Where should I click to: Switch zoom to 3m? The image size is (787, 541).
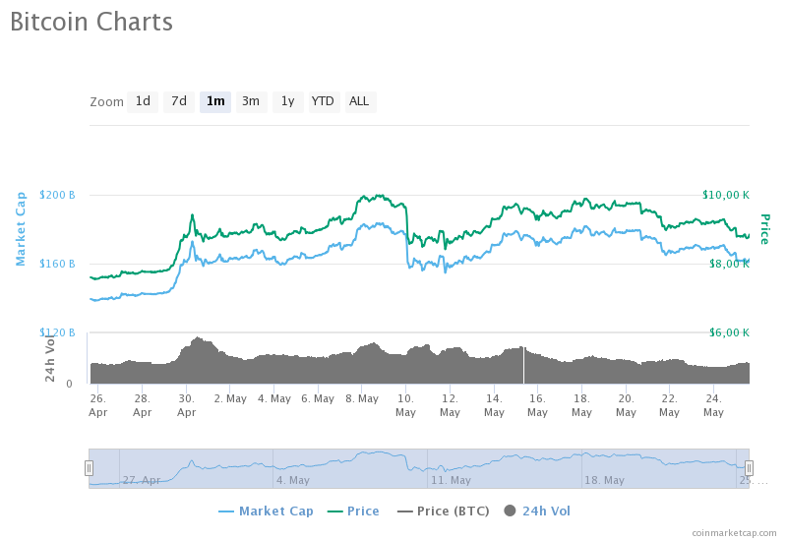[251, 102]
